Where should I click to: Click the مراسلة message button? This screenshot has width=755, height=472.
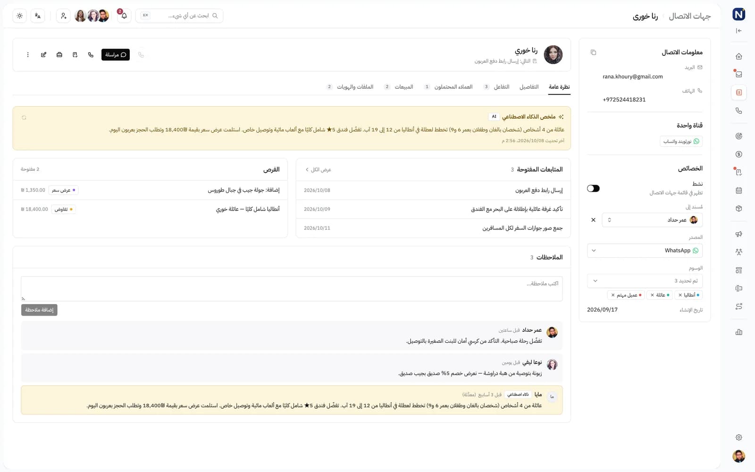(x=116, y=55)
